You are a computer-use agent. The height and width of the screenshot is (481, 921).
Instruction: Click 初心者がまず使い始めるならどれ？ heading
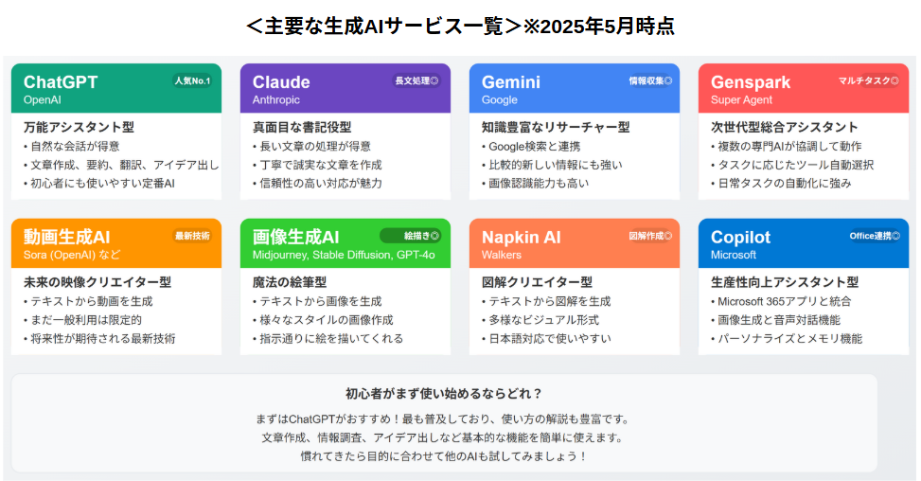[x=444, y=394]
